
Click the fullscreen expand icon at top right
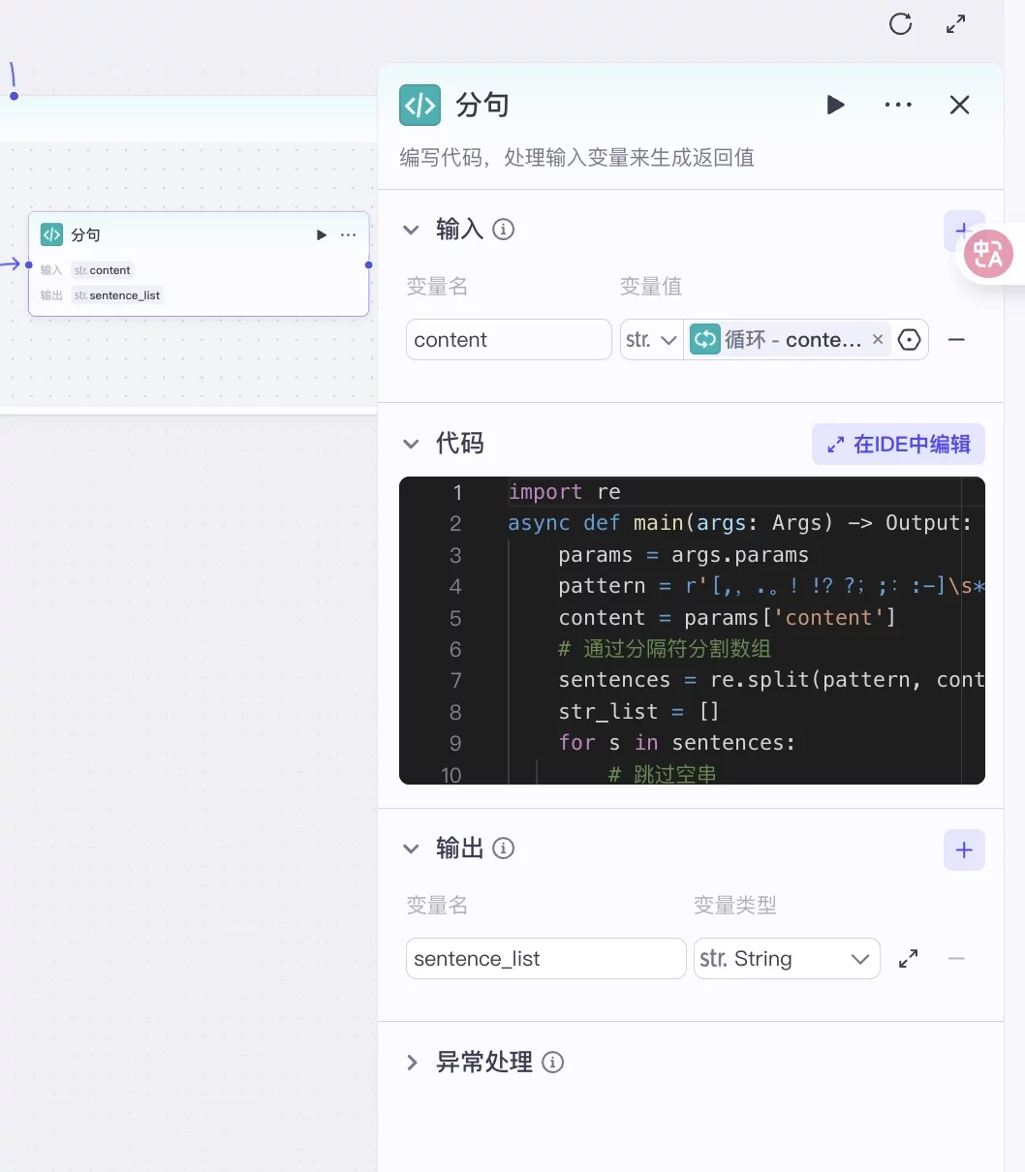coord(955,24)
